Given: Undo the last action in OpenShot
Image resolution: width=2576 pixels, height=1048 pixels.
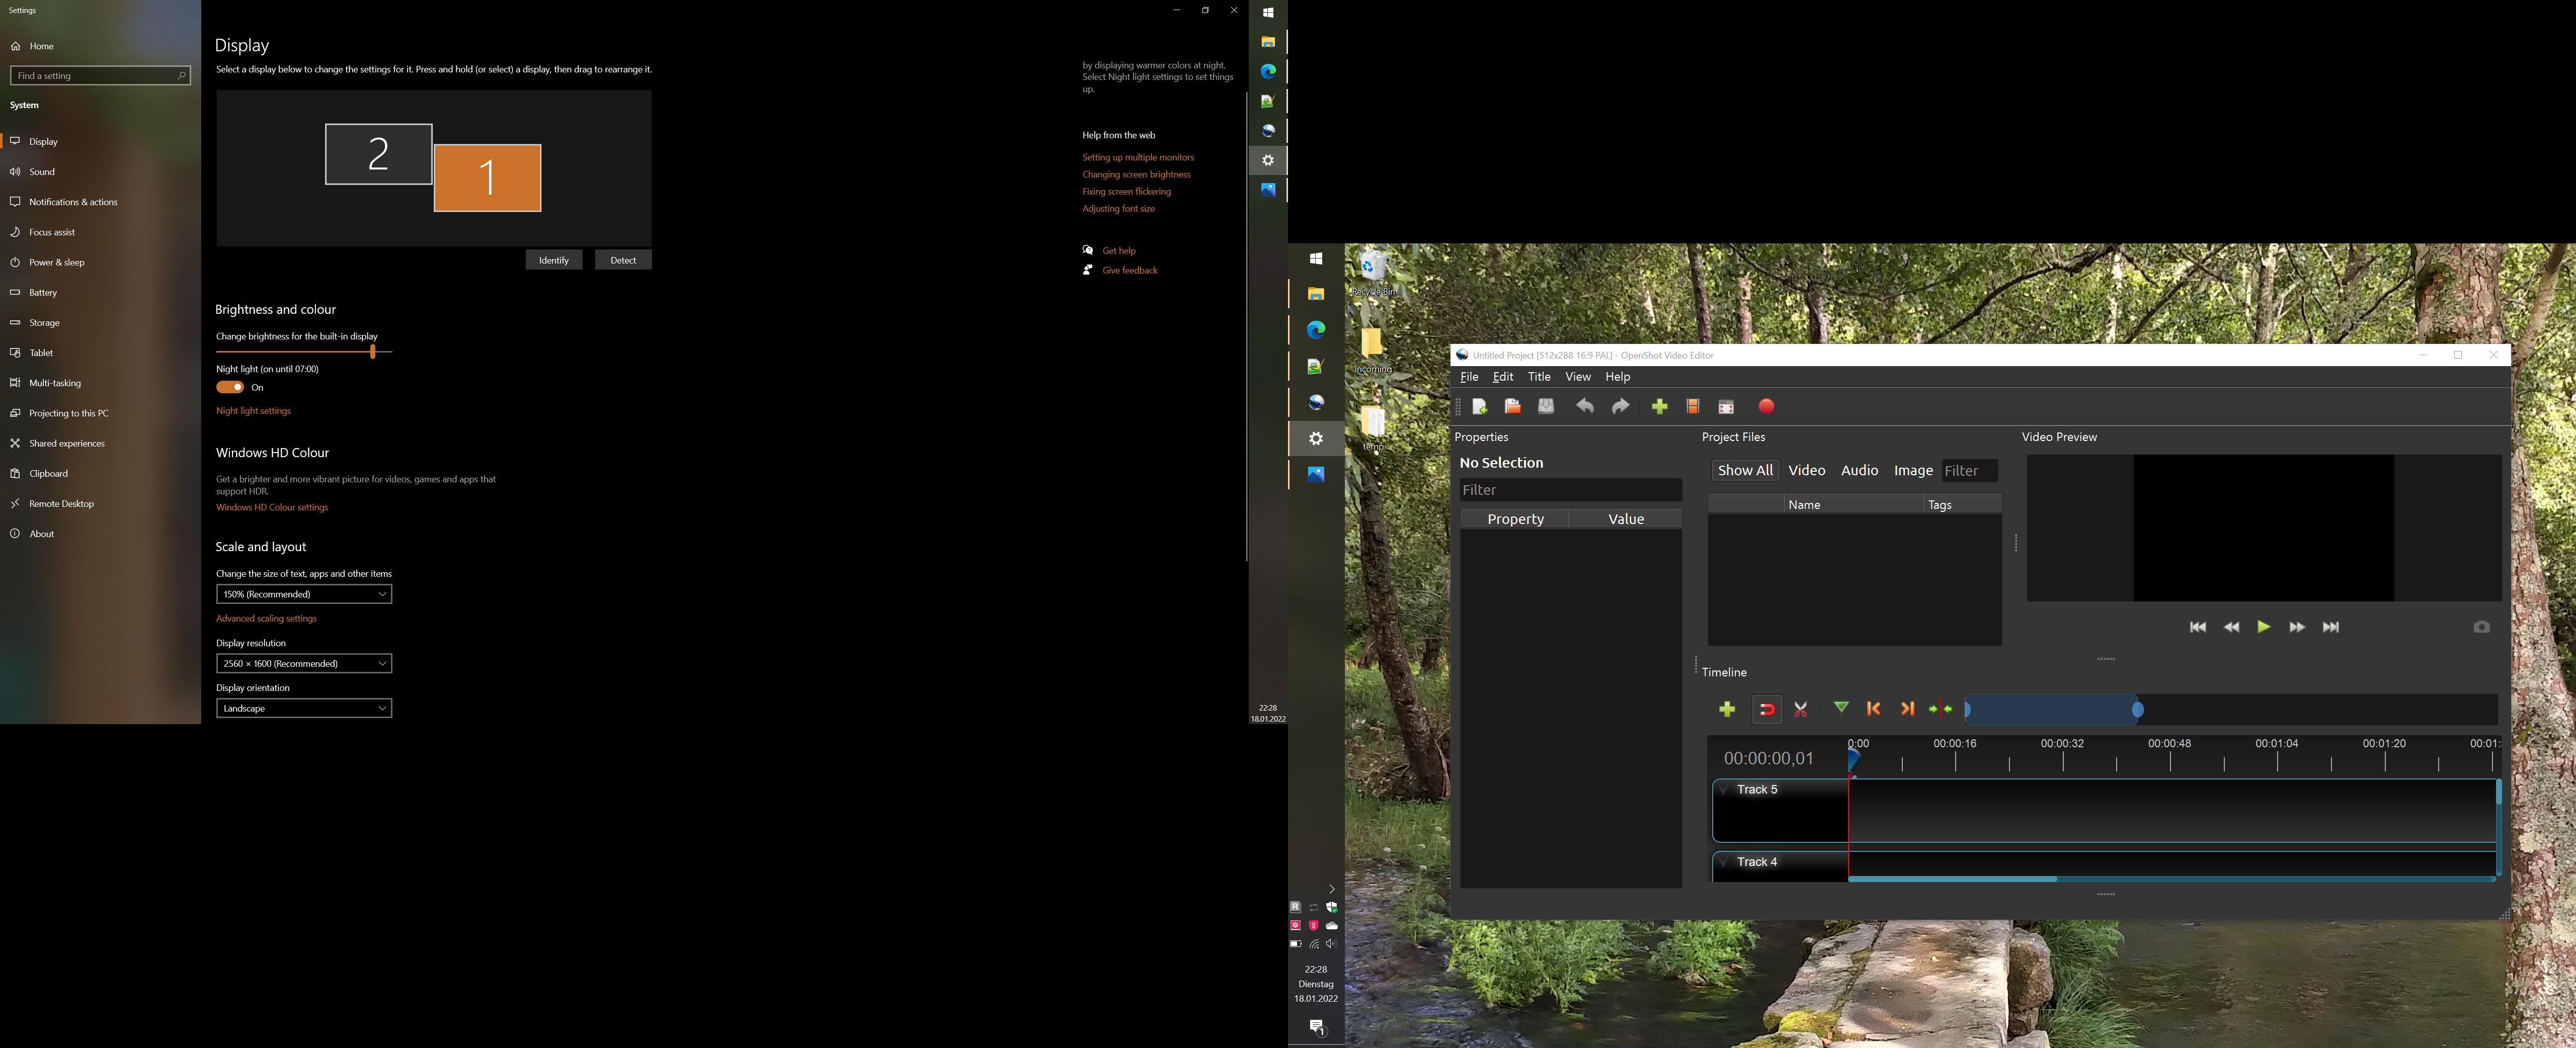Looking at the screenshot, I should click(1585, 407).
